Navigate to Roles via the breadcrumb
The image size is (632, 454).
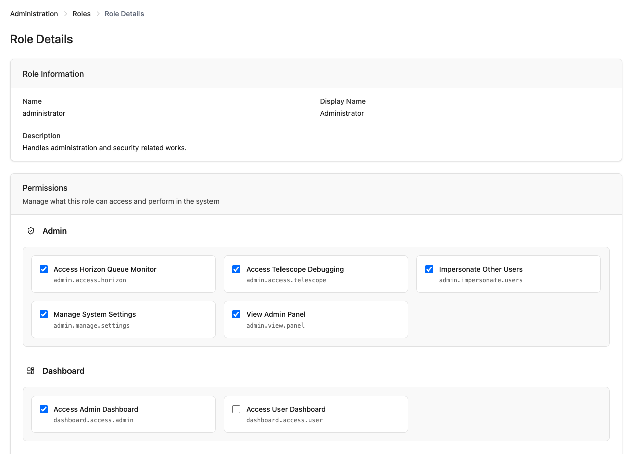(x=81, y=14)
